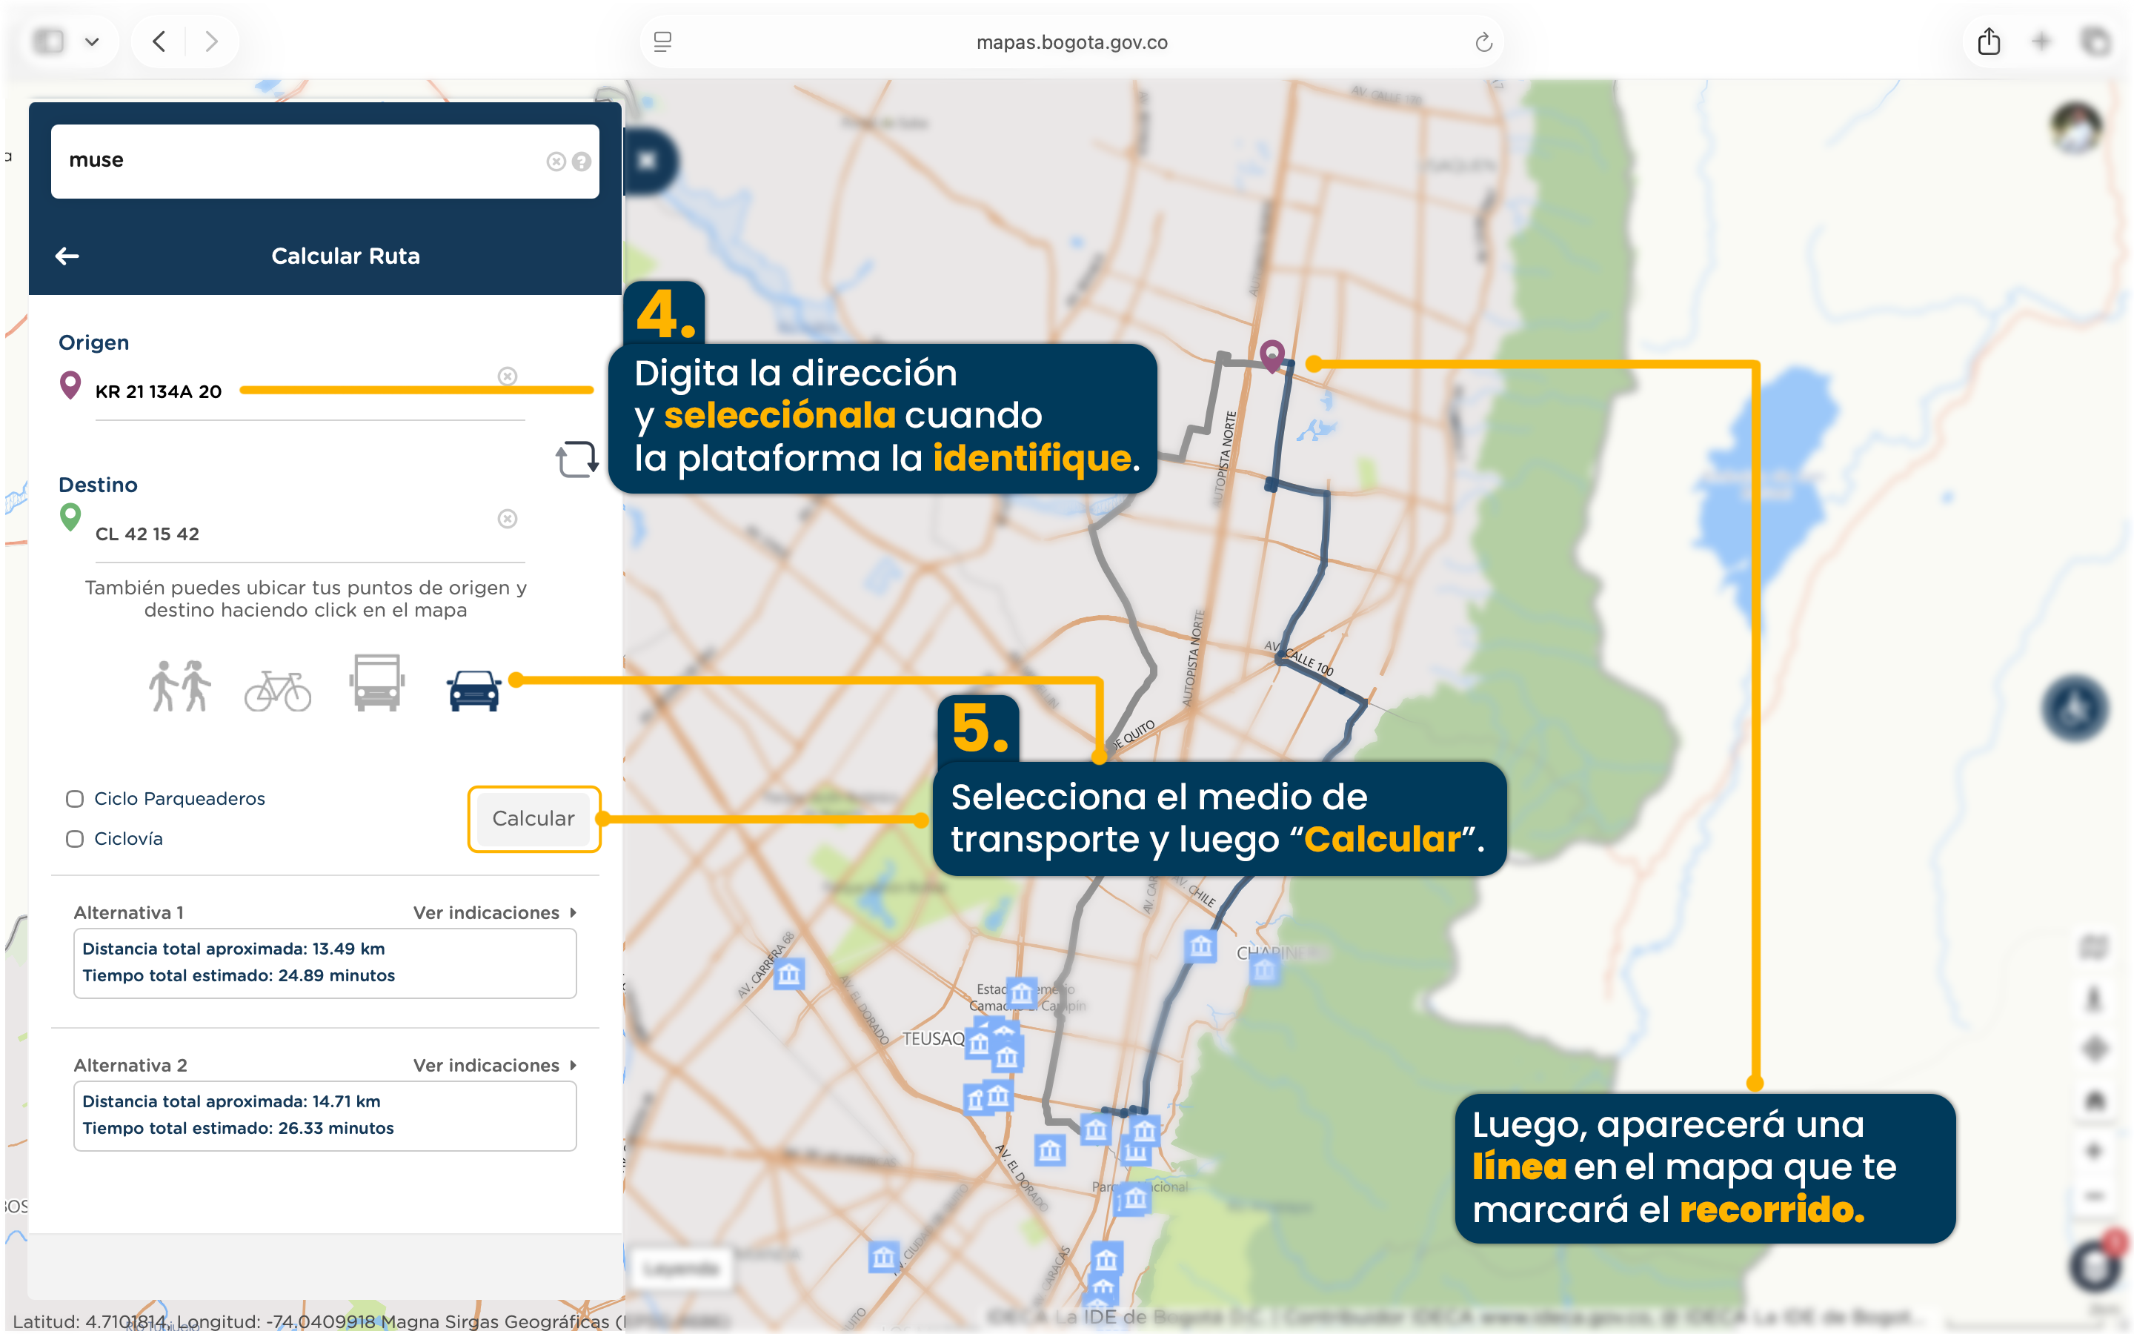The height and width of the screenshot is (1334, 2134).
Task: Click the help icon in search box
Action: (x=581, y=162)
